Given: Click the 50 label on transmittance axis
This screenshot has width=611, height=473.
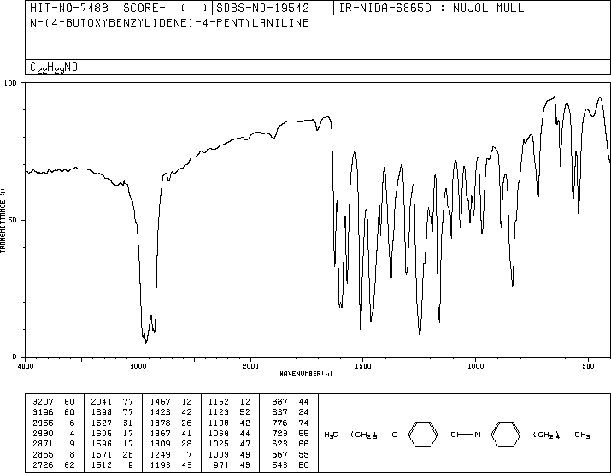Looking at the screenshot, I should 13,220.
